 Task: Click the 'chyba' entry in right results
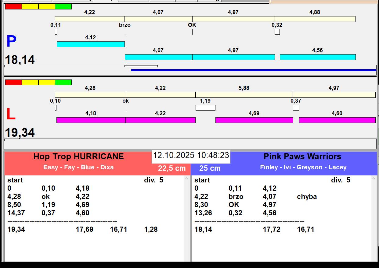pos(307,197)
